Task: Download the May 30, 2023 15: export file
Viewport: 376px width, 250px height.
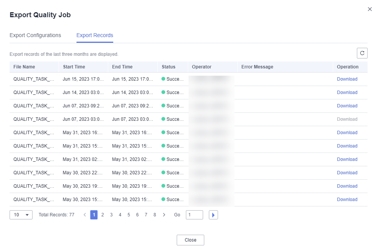Action: pyautogui.click(x=347, y=200)
